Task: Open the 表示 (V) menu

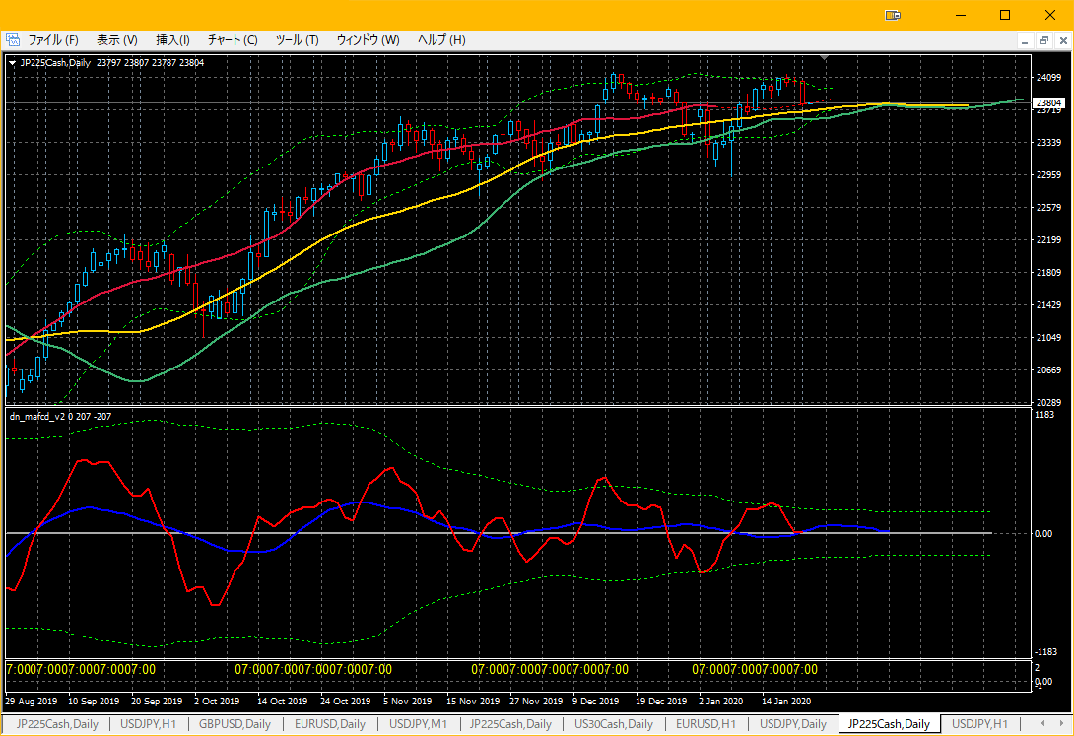Action: 116,40
